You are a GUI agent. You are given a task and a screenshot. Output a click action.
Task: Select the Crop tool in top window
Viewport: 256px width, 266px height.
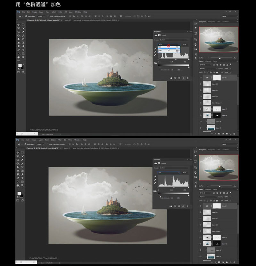pos(19,32)
